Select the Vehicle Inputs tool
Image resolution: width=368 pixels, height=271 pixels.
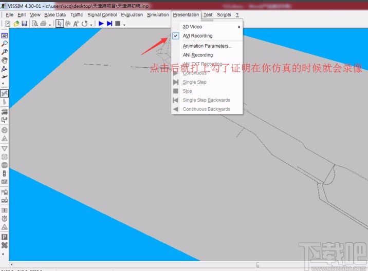5,112
